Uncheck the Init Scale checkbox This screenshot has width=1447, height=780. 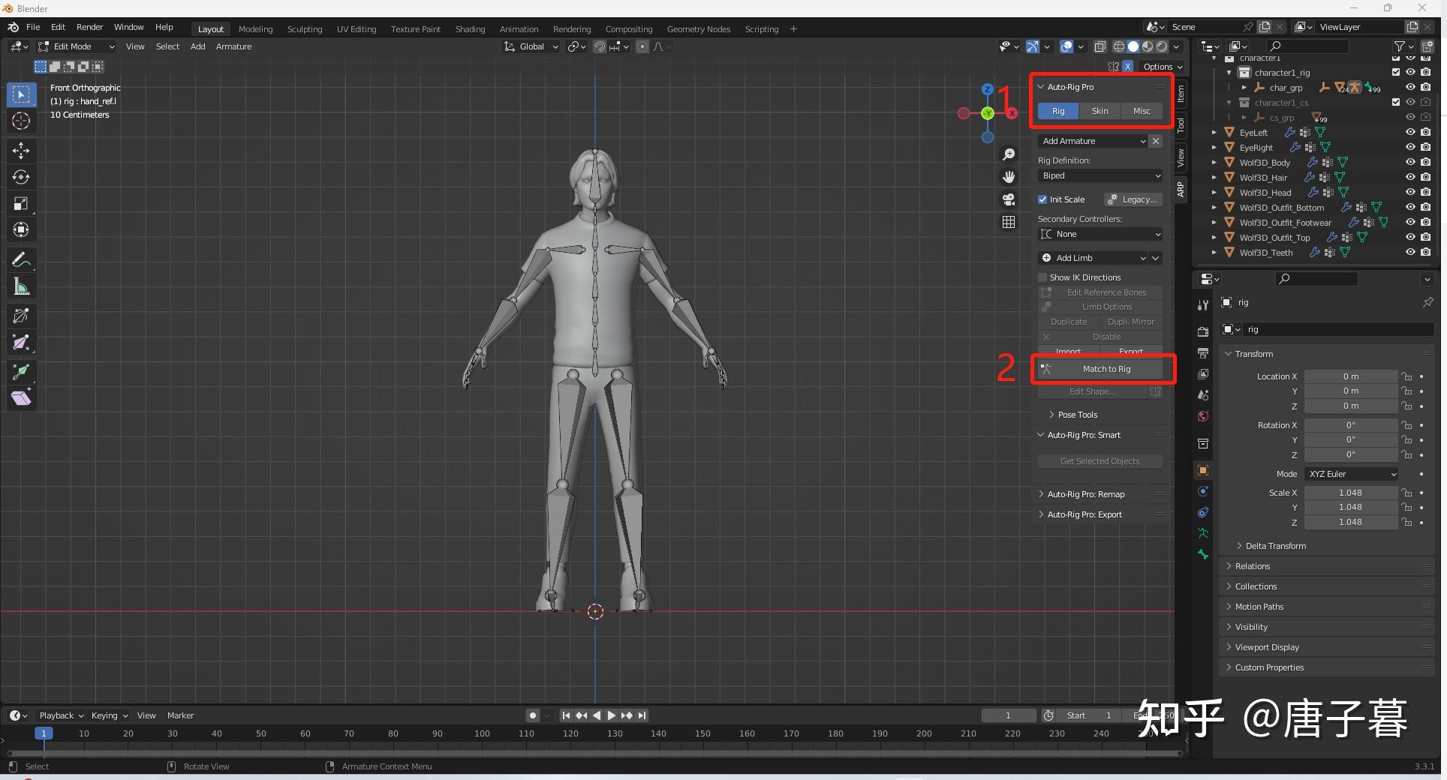coord(1042,199)
